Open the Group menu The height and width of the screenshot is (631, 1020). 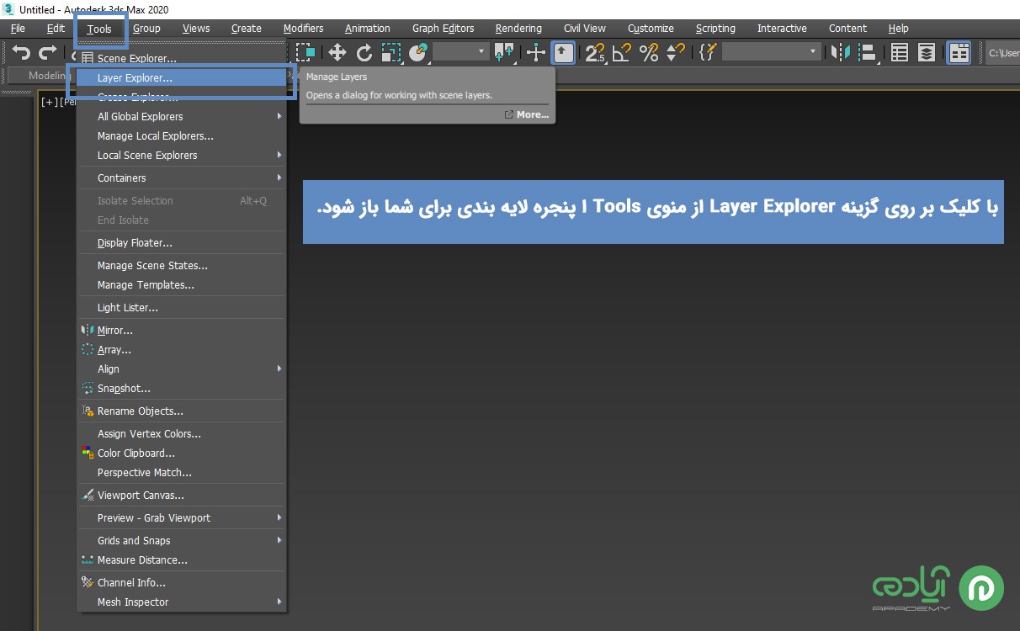[x=146, y=29]
